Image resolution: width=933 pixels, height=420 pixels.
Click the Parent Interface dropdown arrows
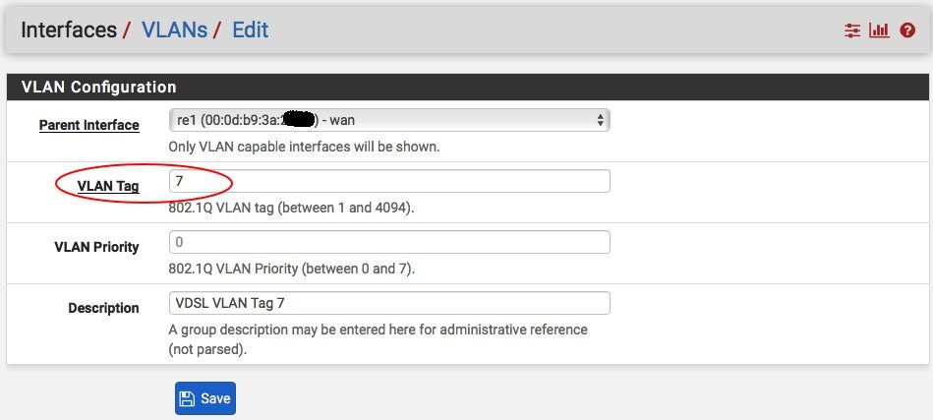pyautogui.click(x=600, y=120)
